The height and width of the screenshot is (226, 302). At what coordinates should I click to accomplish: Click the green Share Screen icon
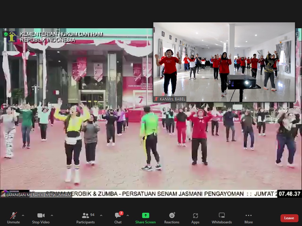[x=145, y=215]
